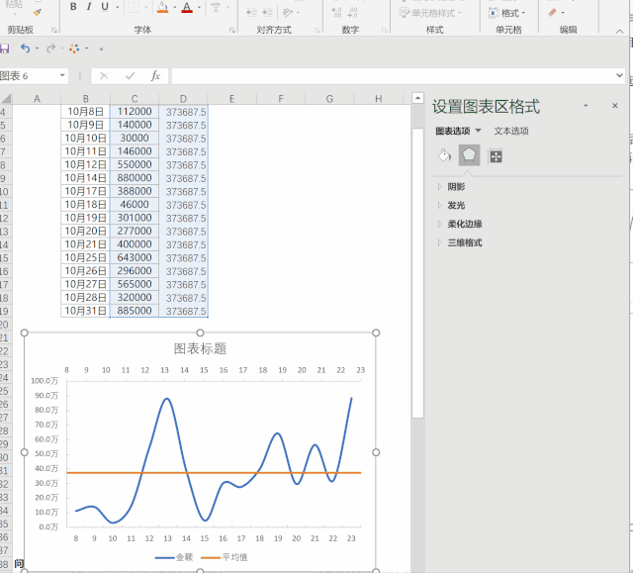Viewport: 633px width, 573px height.
Task: Switch to 文本选项 text options
Action: point(511,131)
